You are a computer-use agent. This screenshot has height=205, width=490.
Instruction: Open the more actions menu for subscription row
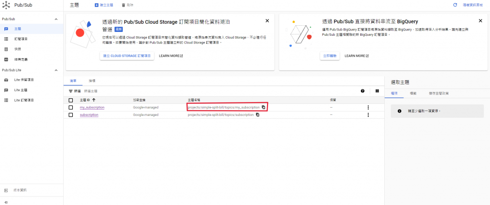(368, 115)
